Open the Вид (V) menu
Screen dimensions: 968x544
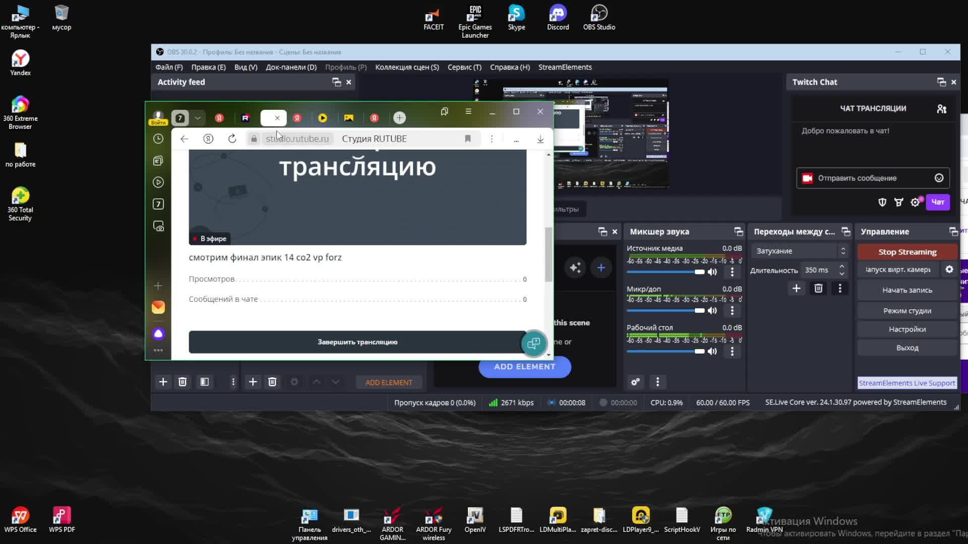(x=246, y=67)
